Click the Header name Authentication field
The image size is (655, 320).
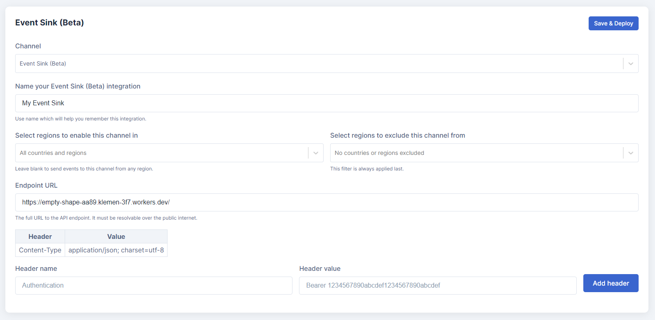coord(154,286)
